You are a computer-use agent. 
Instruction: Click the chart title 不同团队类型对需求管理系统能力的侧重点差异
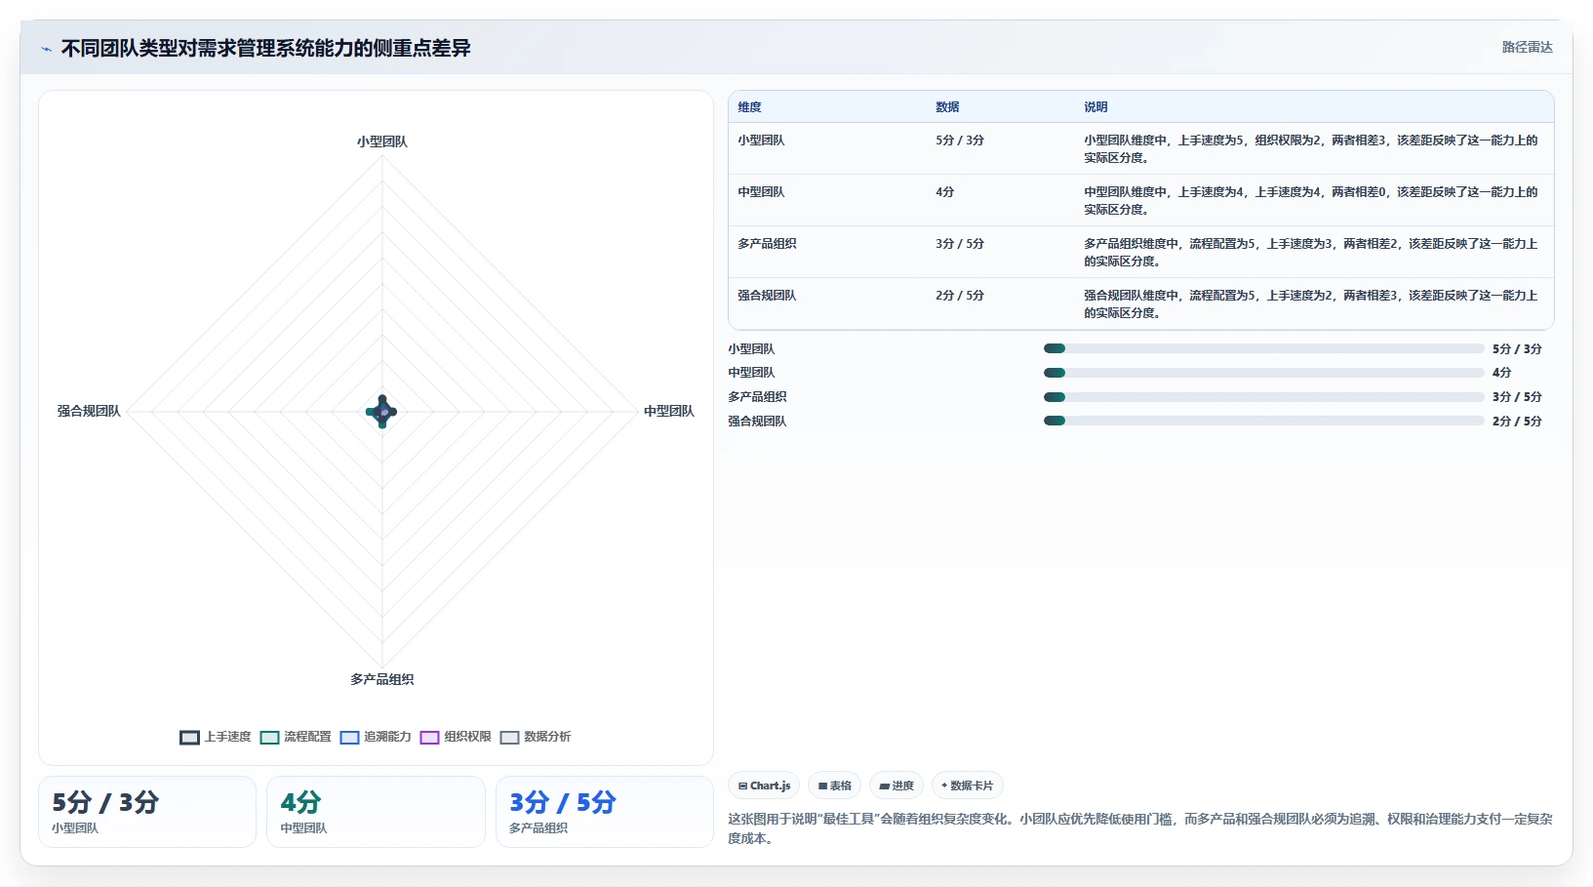[266, 49]
